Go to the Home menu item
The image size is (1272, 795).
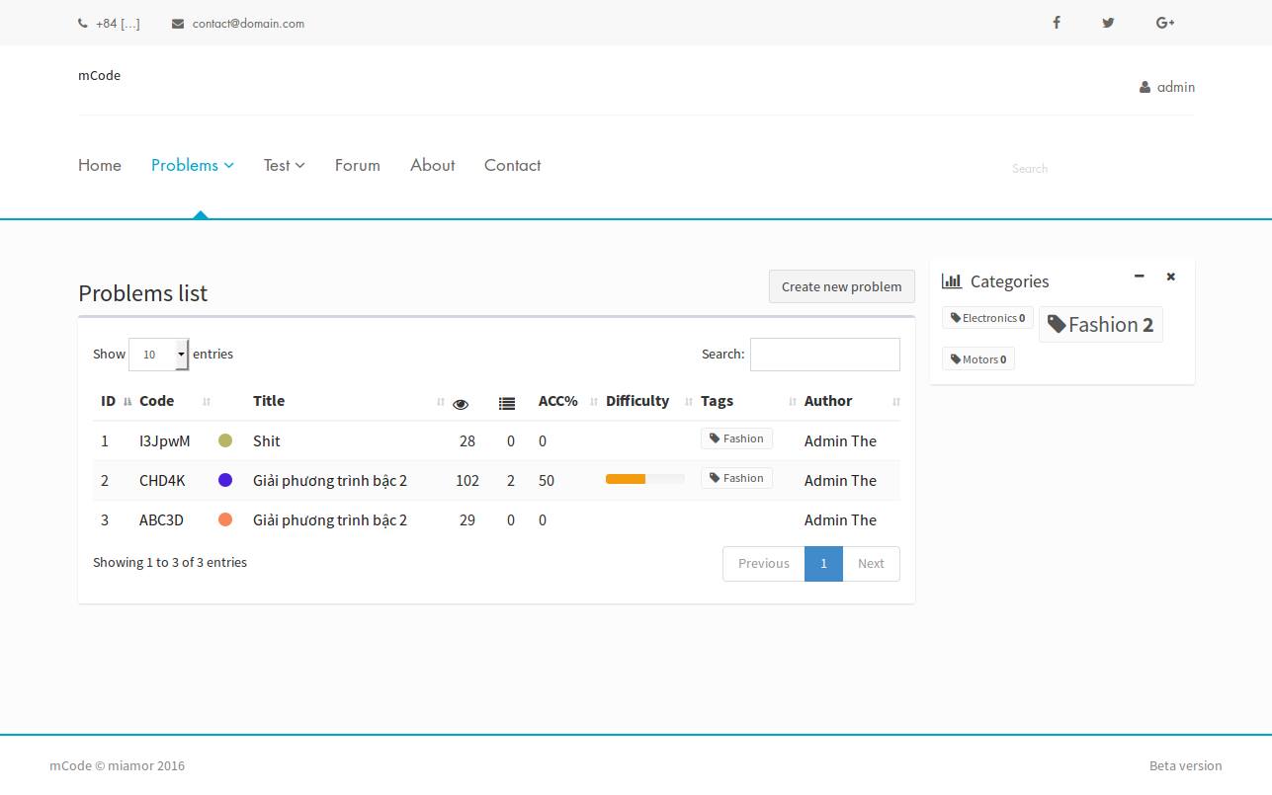100,165
